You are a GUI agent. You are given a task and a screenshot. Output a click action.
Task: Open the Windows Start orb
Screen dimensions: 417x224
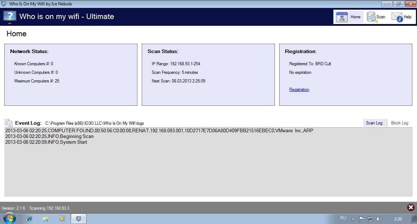(9, 218)
